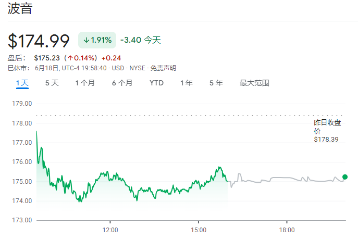Click the 179.00 price axis label
The image size is (358, 239).
tap(23, 104)
